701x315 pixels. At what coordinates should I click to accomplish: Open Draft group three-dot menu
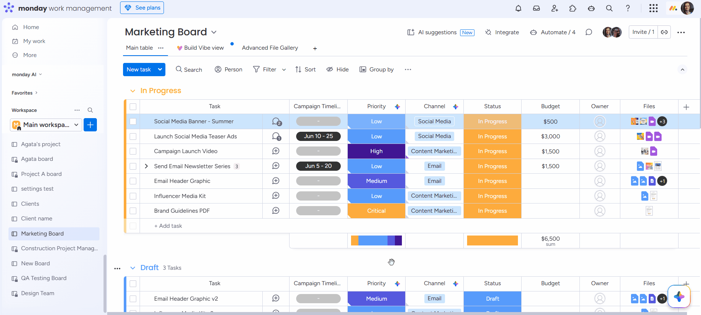click(x=118, y=268)
